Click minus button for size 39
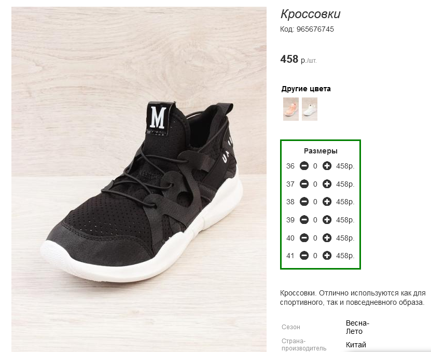Viewport: 431px width, 352px height. 304,220
